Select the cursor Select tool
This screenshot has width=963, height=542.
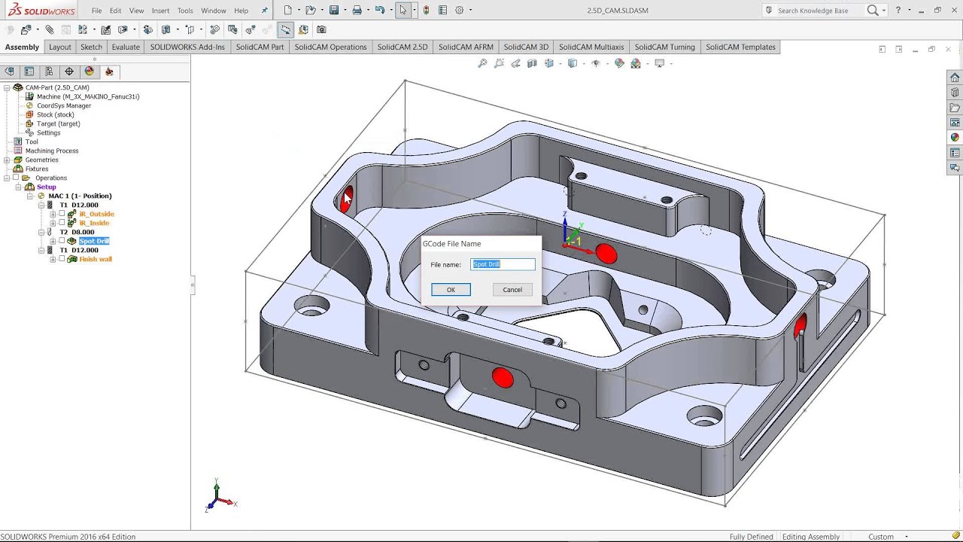click(x=403, y=11)
